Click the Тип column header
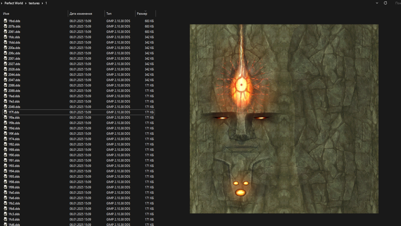The height and width of the screenshot is (226, 401). coord(109,14)
